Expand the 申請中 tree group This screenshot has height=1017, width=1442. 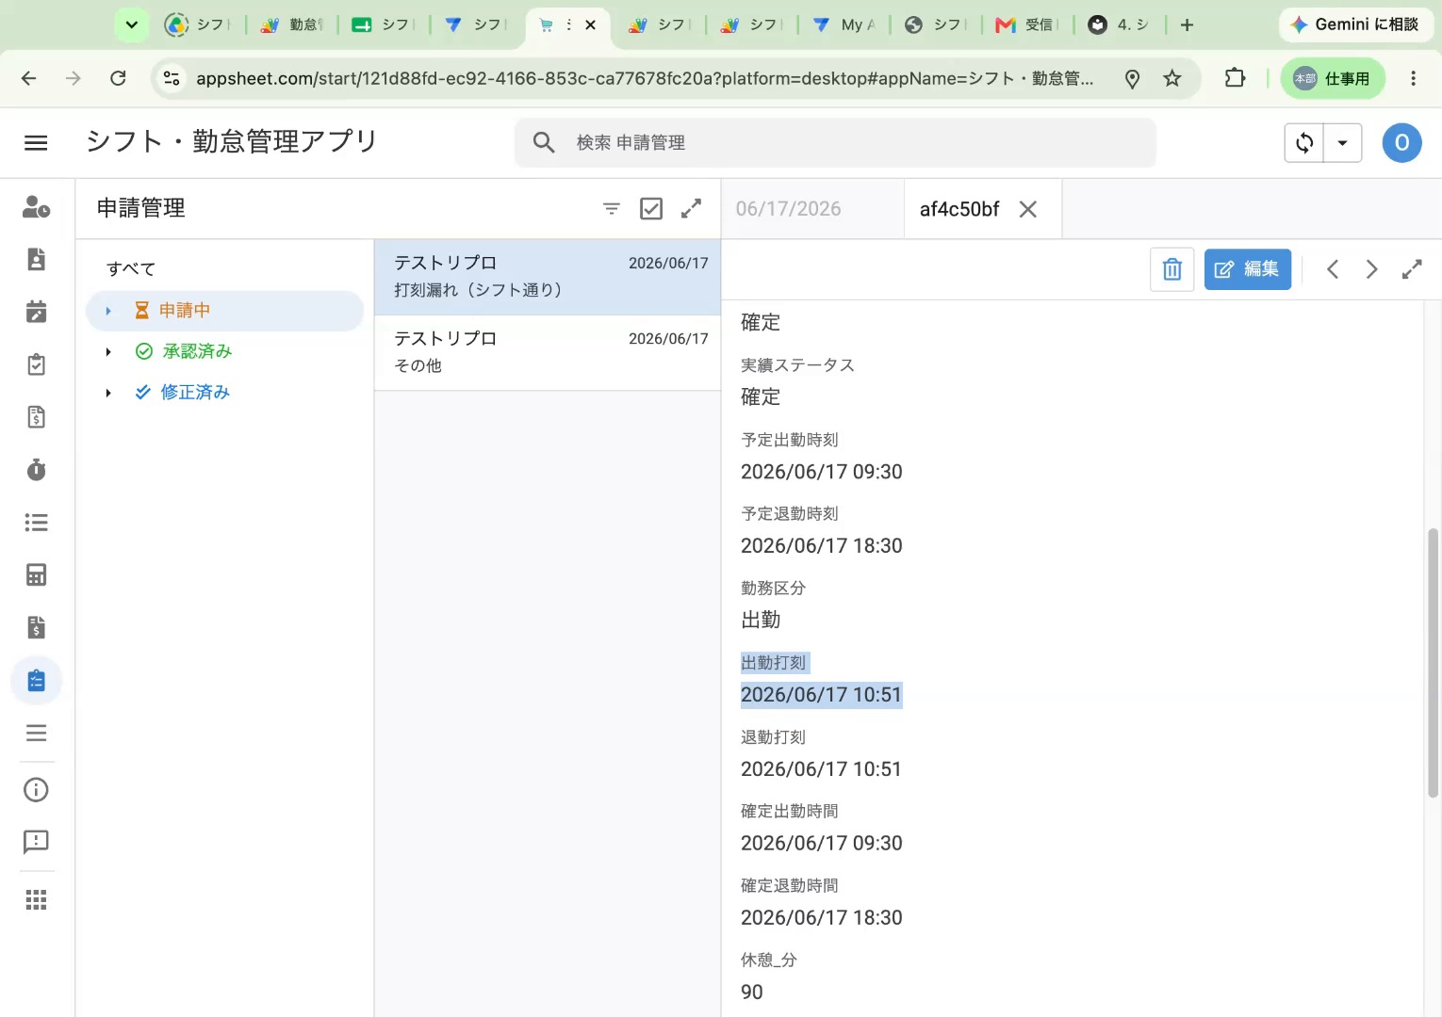pyautogui.click(x=108, y=311)
